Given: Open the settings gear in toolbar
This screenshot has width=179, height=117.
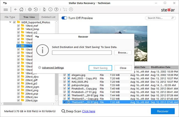Looking at the screenshot, I should tap(30, 9).
